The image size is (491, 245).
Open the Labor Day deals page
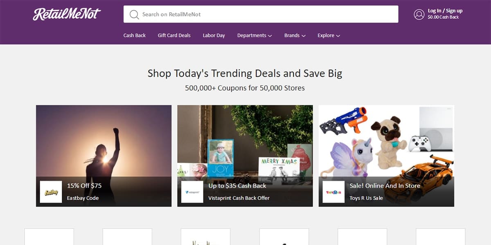214,36
